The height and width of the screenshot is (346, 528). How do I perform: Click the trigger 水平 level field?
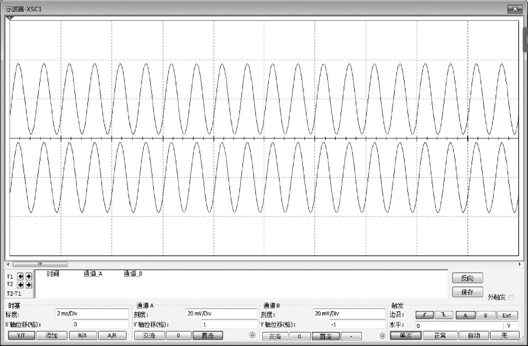click(459, 325)
